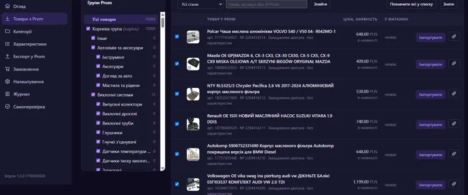Uncheck the Polcar Чаша масляна product checkbox
The width and height of the screenshot is (468, 195).
click(177, 37)
